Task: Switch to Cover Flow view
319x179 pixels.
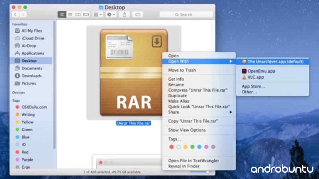Action: pos(86,14)
